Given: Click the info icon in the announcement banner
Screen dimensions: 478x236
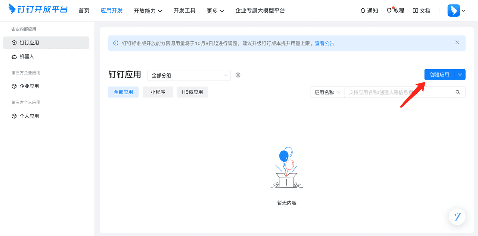Looking at the screenshot, I should click(116, 43).
